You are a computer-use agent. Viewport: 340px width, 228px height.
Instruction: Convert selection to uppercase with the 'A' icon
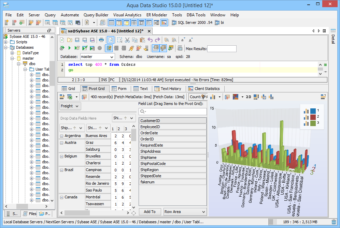pyautogui.click(x=190, y=40)
